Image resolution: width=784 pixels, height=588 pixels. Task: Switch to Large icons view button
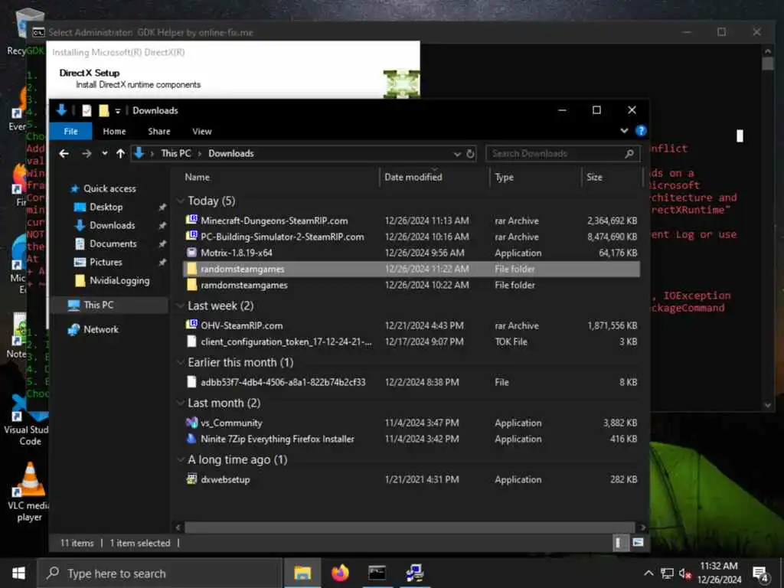click(x=638, y=543)
